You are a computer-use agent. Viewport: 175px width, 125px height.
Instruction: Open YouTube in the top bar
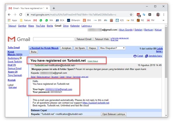click(40, 26)
